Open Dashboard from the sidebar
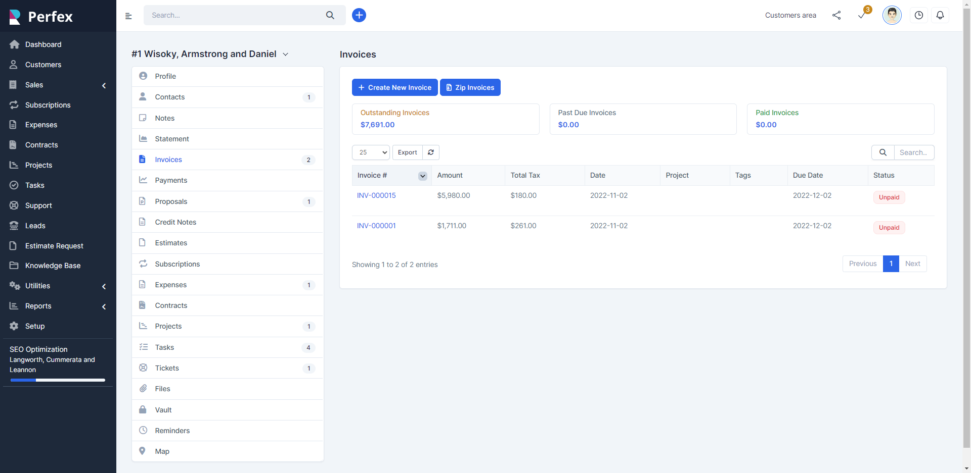 (x=58, y=44)
